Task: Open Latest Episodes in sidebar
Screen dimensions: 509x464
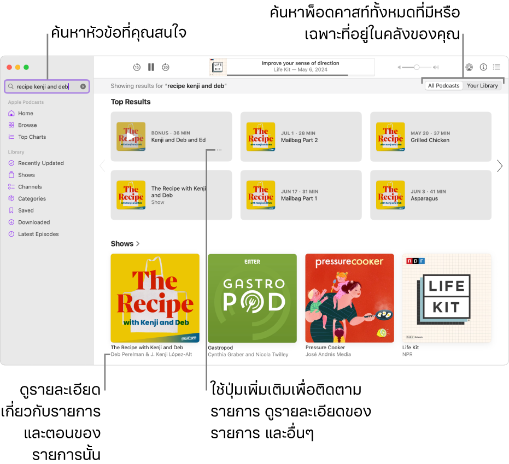Action: click(x=38, y=234)
